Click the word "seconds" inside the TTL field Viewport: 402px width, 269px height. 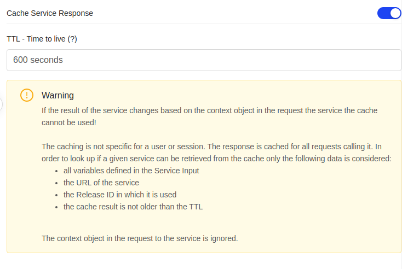click(x=47, y=60)
